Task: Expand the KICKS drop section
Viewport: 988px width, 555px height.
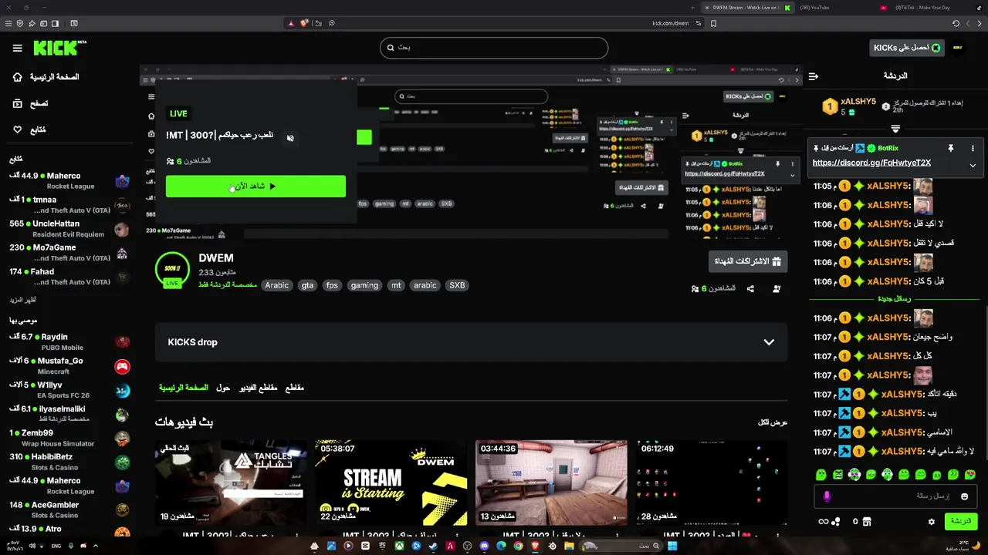Action: [x=471, y=342]
